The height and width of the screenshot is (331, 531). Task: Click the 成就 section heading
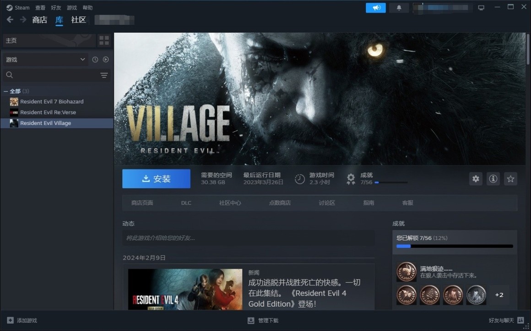point(398,224)
